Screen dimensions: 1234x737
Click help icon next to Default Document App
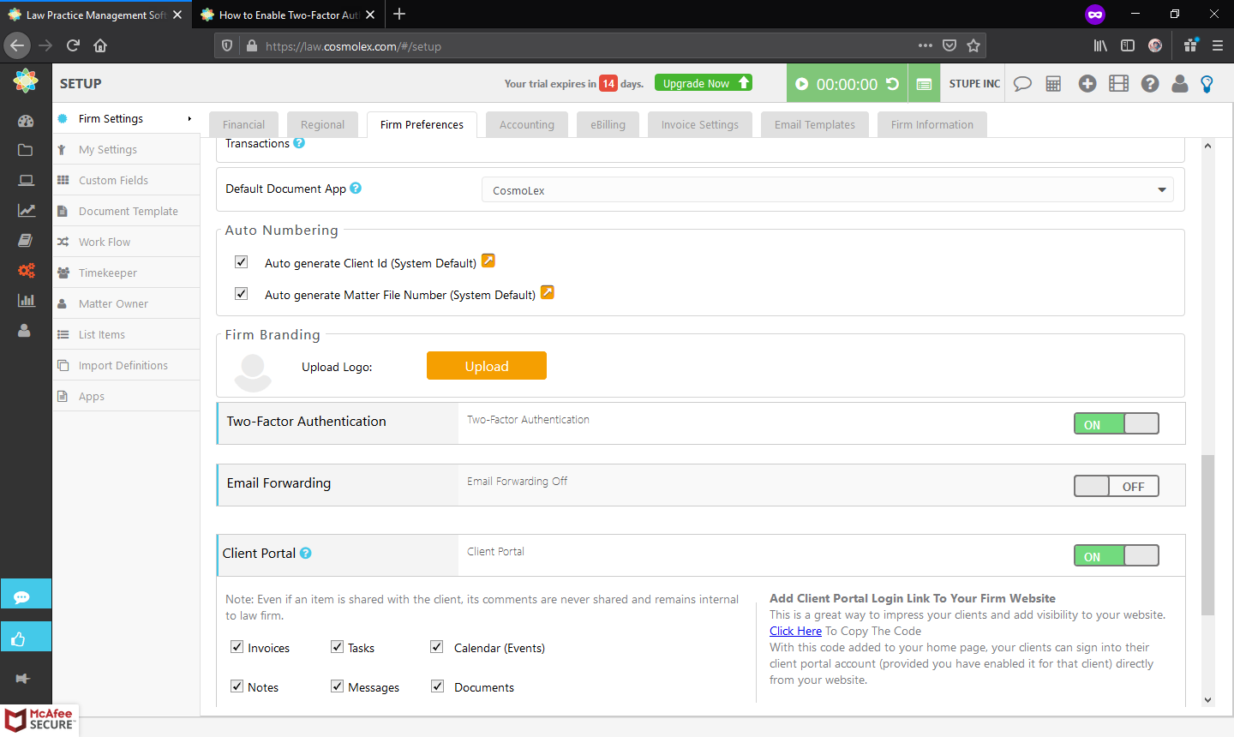pyautogui.click(x=356, y=189)
